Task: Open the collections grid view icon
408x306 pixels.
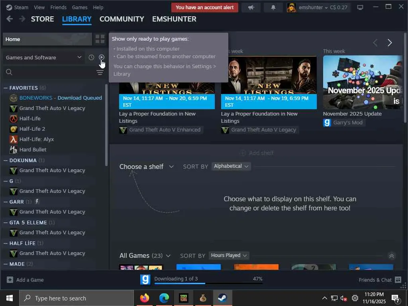Action: click(x=100, y=39)
